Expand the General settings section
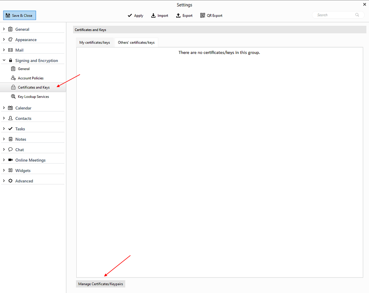Viewport: 369px width, 293px height. tap(4, 29)
